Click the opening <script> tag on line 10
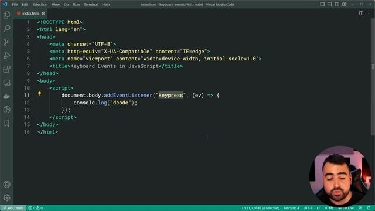The image size is (375, 211). [62, 88]
